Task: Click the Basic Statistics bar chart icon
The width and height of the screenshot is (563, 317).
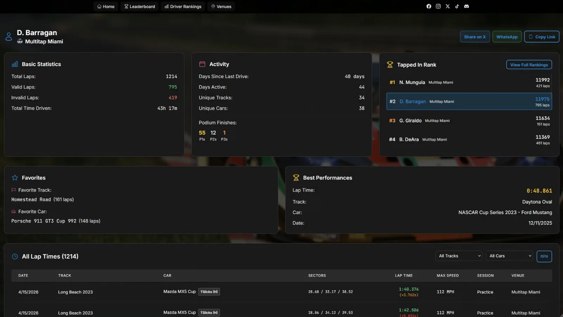Action: 15,64
